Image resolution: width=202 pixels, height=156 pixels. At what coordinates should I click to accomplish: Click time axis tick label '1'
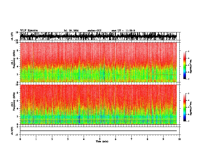[36, 139]
